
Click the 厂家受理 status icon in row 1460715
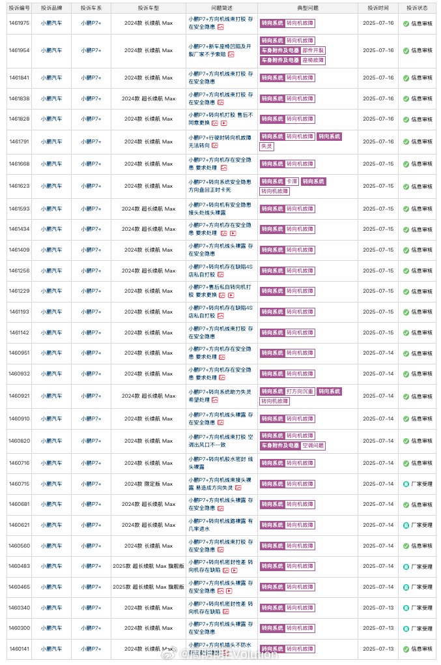coord(406,484)
